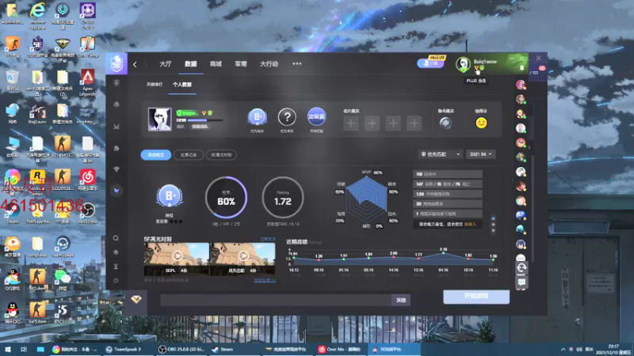634x356 pixels.
Task: Click the chat message input field
Action: (x=276, y=300)
